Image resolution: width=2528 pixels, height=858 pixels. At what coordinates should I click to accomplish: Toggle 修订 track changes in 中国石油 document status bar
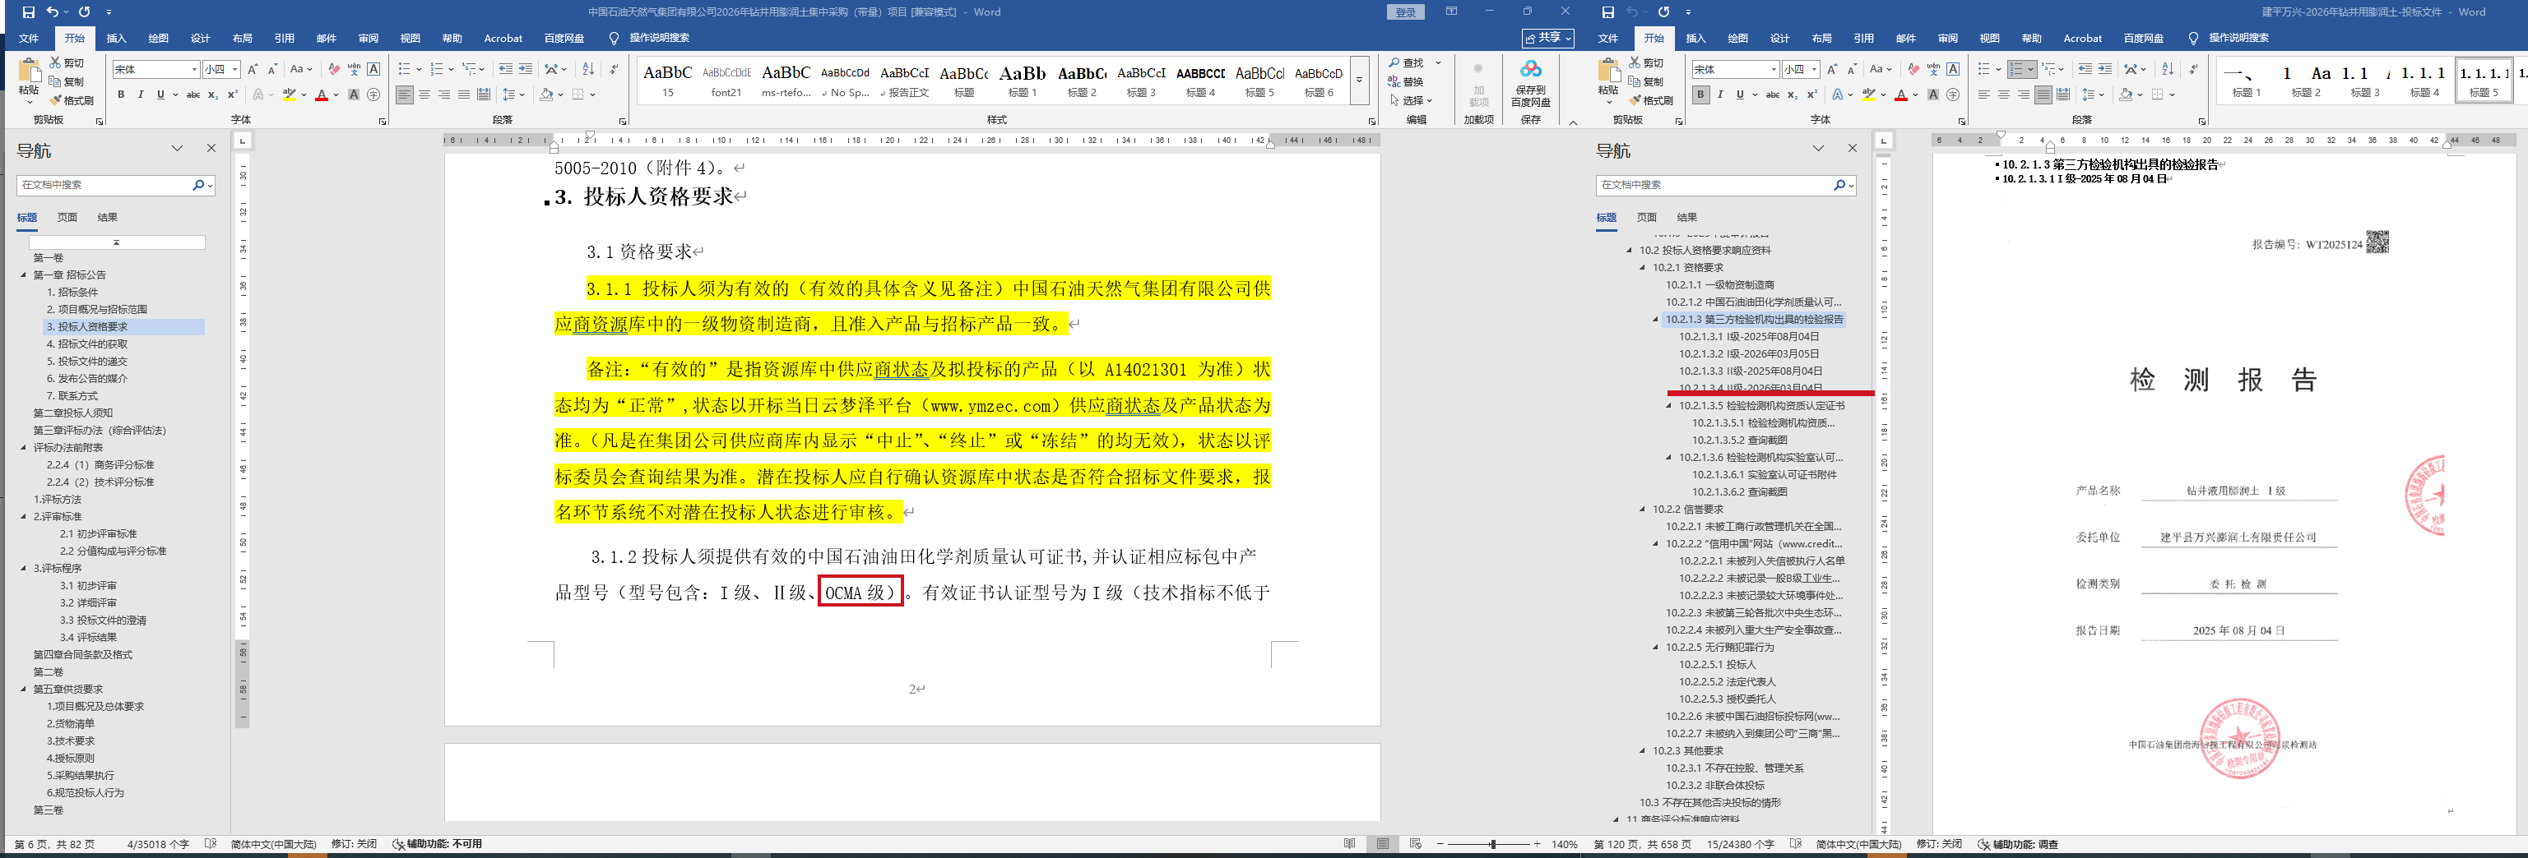(x=353, y=844)
